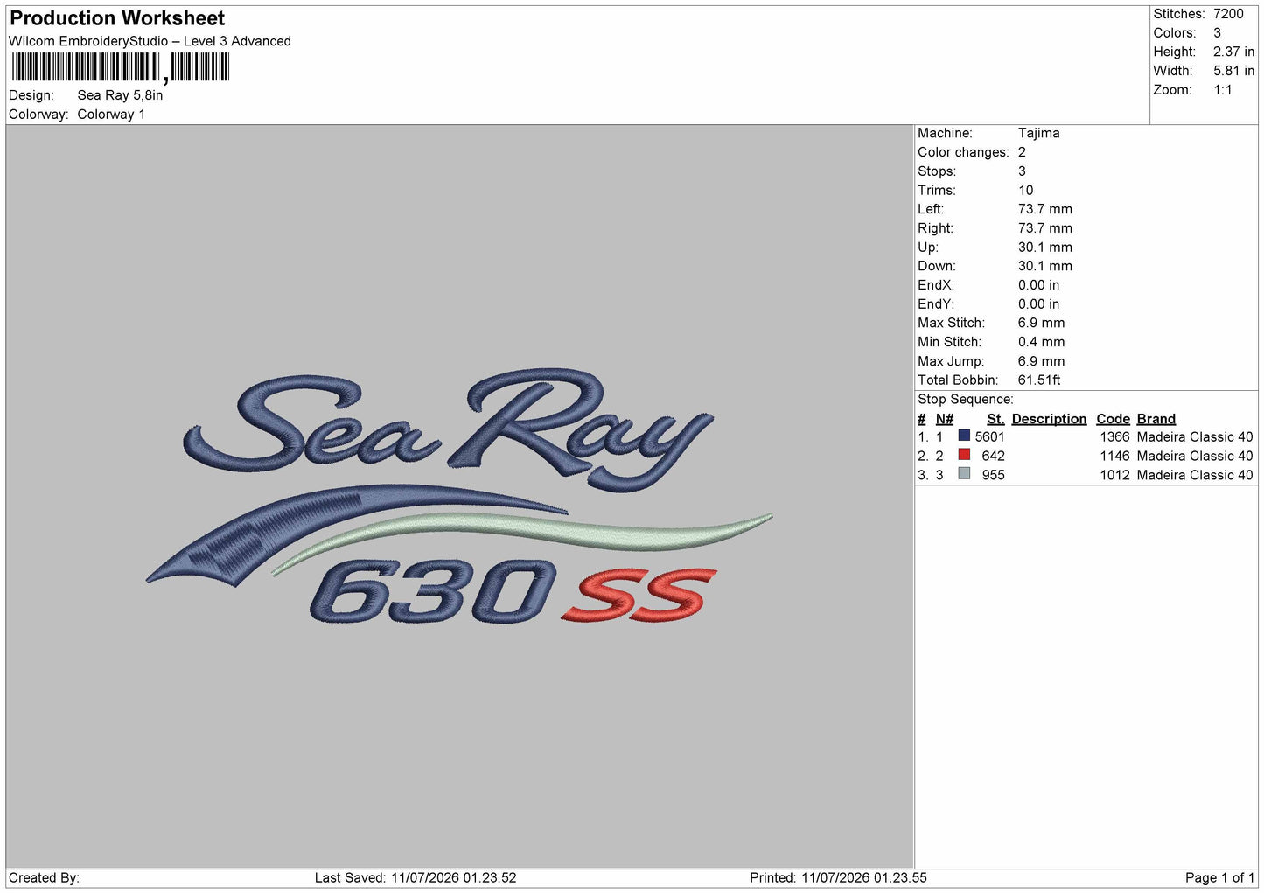Click the red SS lettering in design
The width and height of the screenshot is (1264, 893).
point(639,595)
